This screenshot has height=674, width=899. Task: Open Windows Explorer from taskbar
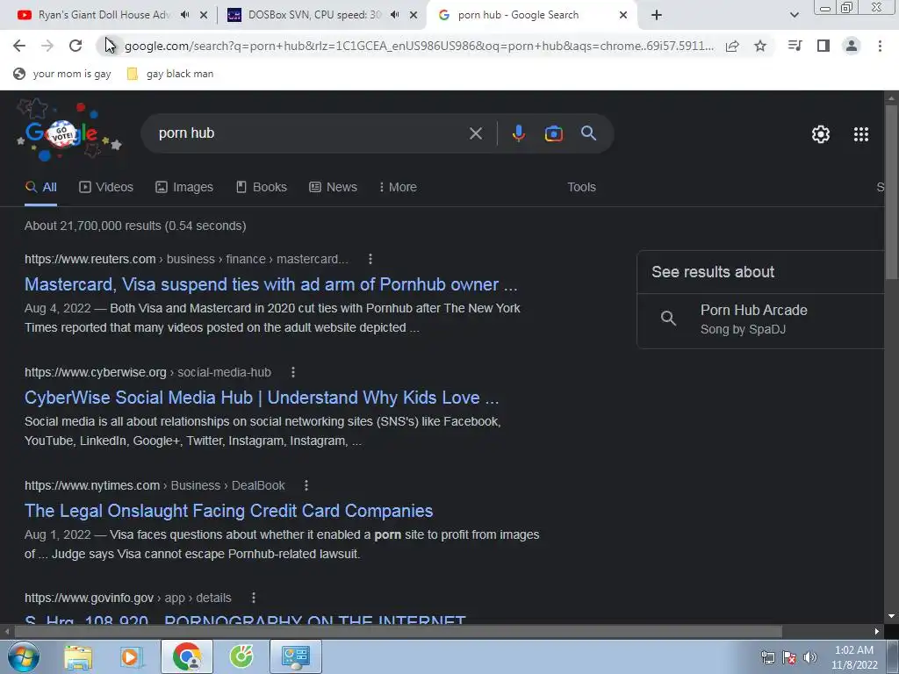coord(78,657)
